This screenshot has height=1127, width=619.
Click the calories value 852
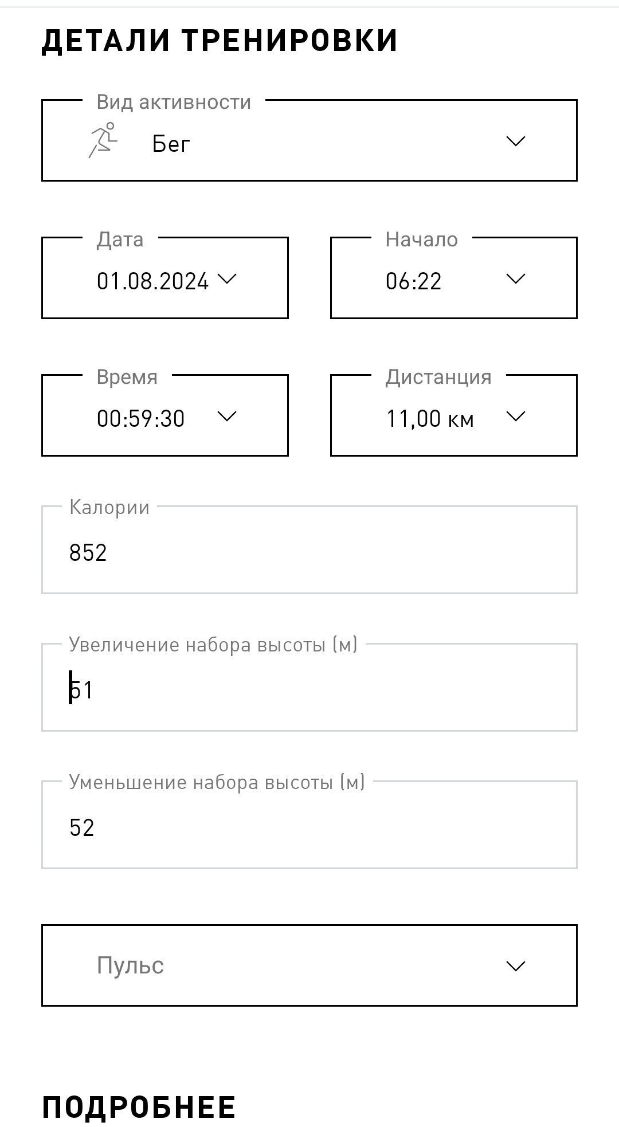(x=88, y=553)
